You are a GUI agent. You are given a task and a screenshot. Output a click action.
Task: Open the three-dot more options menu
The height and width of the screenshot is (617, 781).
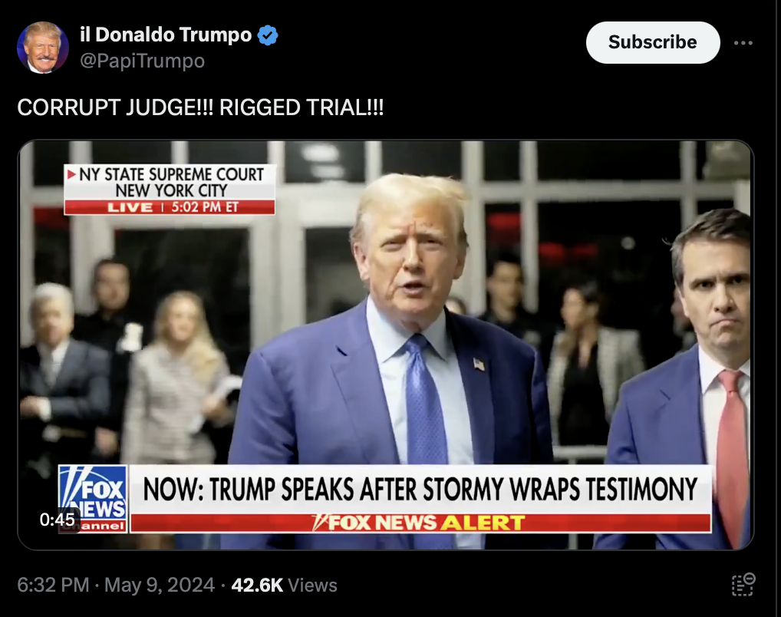[743, 43]
